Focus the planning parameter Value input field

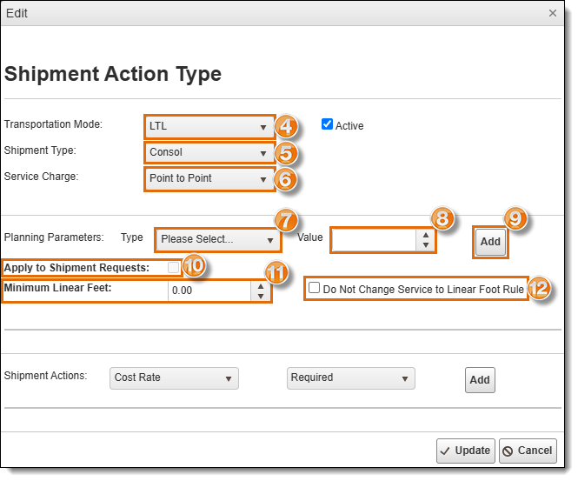coord(374,240)
